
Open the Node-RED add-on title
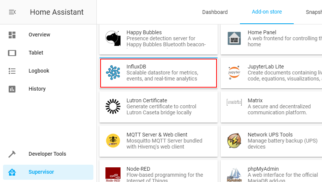click(139, 169)
